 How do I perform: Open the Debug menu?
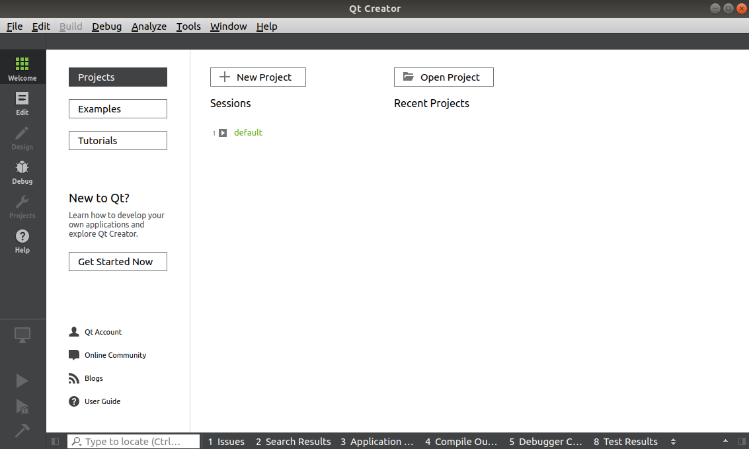tap(106, 26)
